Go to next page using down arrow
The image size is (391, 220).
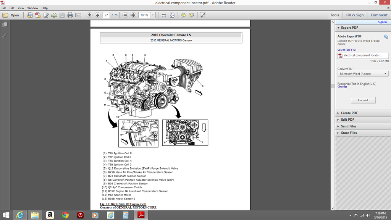pos(97,15)
